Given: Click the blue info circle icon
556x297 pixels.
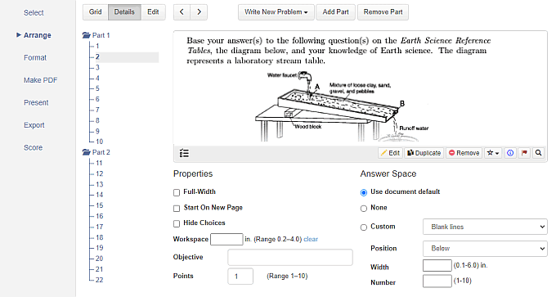Looking at the screenshot, I should coord(510,153).
